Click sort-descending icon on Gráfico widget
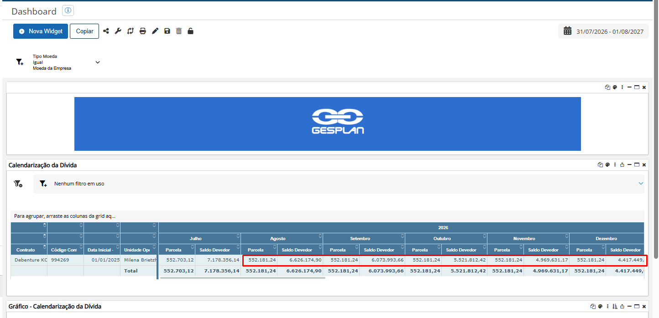 pyautogui.click(x=615, y=306)
